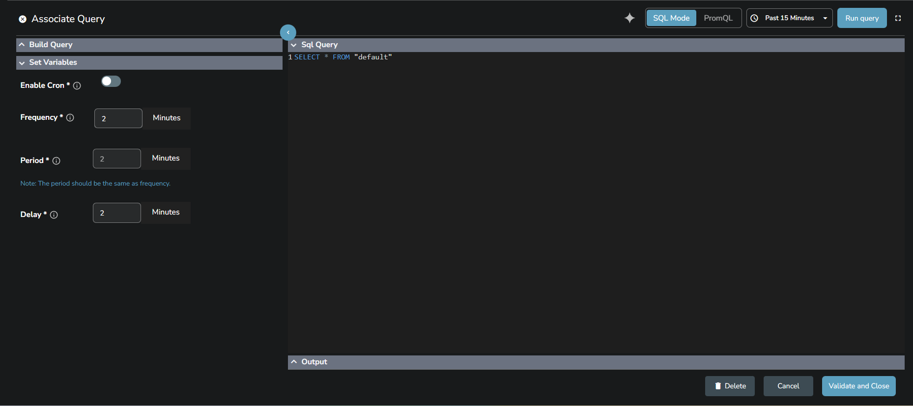Show info for Frequency
The image size is (913, 406).
70,118
